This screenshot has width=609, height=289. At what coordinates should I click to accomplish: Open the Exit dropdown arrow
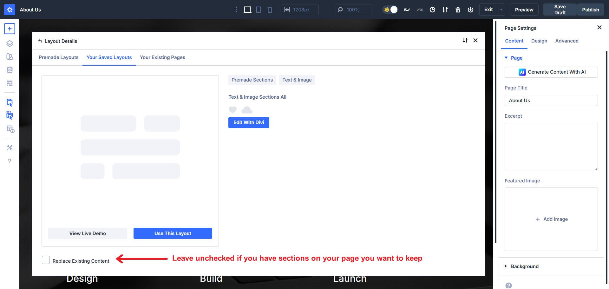click(501, 10)
